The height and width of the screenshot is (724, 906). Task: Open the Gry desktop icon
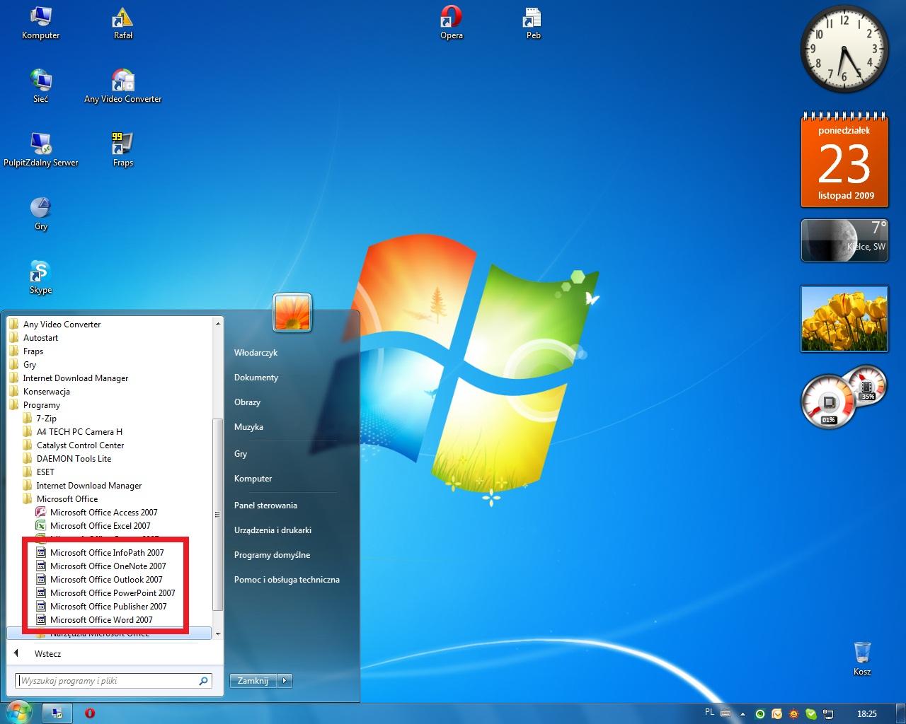click(x=40, y=214)
